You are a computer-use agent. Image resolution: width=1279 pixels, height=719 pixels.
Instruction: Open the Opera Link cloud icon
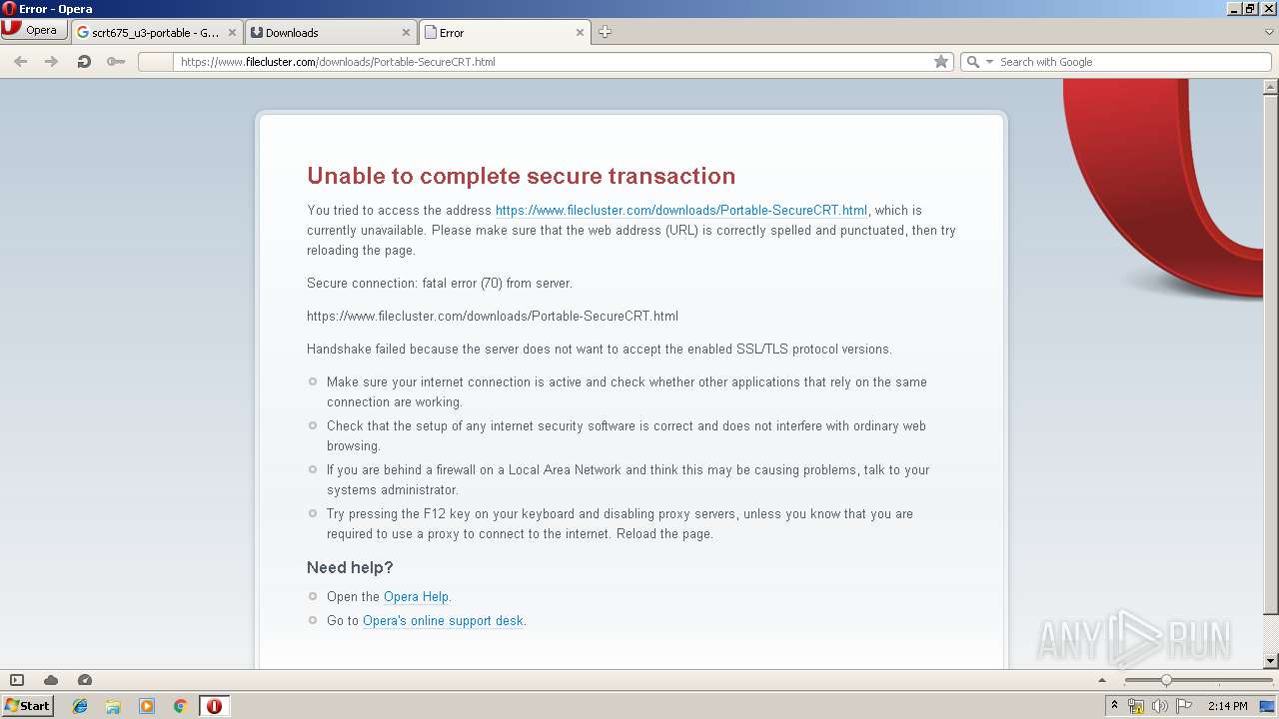pos(51,680)
